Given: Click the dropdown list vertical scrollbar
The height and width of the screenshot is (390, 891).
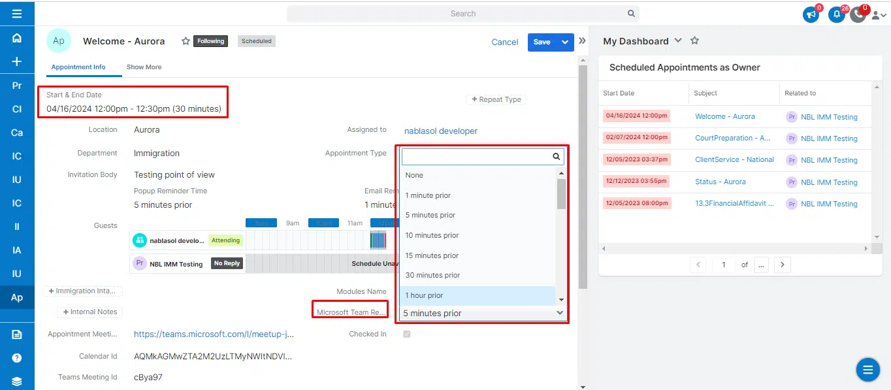Looking at the screenshot, I should pos(560,194).
